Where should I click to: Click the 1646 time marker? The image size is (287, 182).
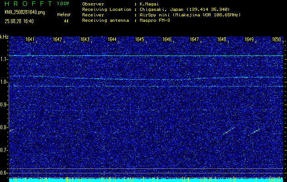[x=167, y=40]
